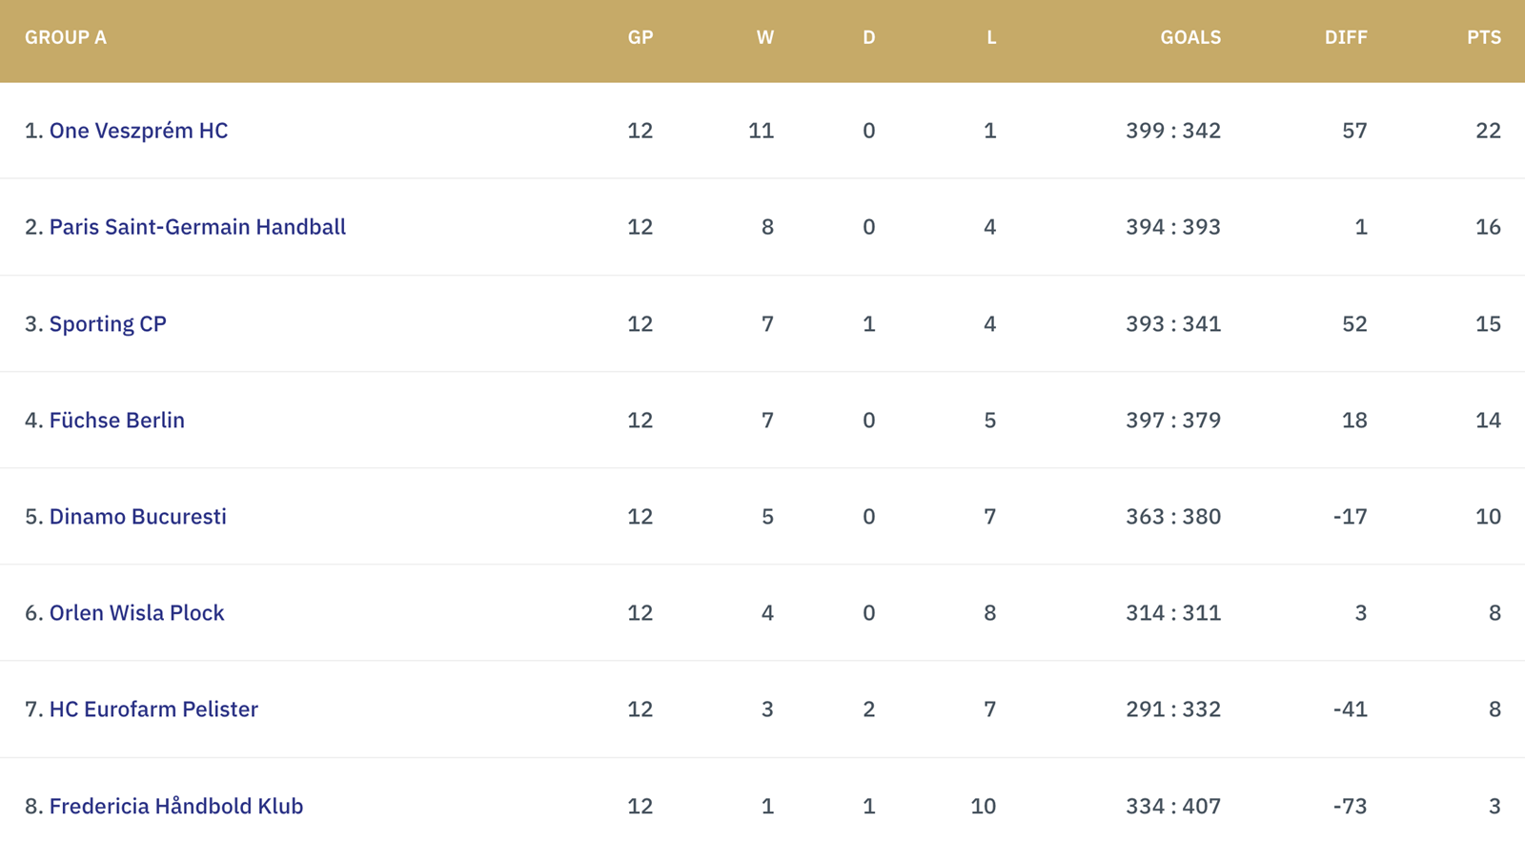Screen dimensions: 1525x843
Task: Click the GOALS column header
Action: click(1190, 37)
